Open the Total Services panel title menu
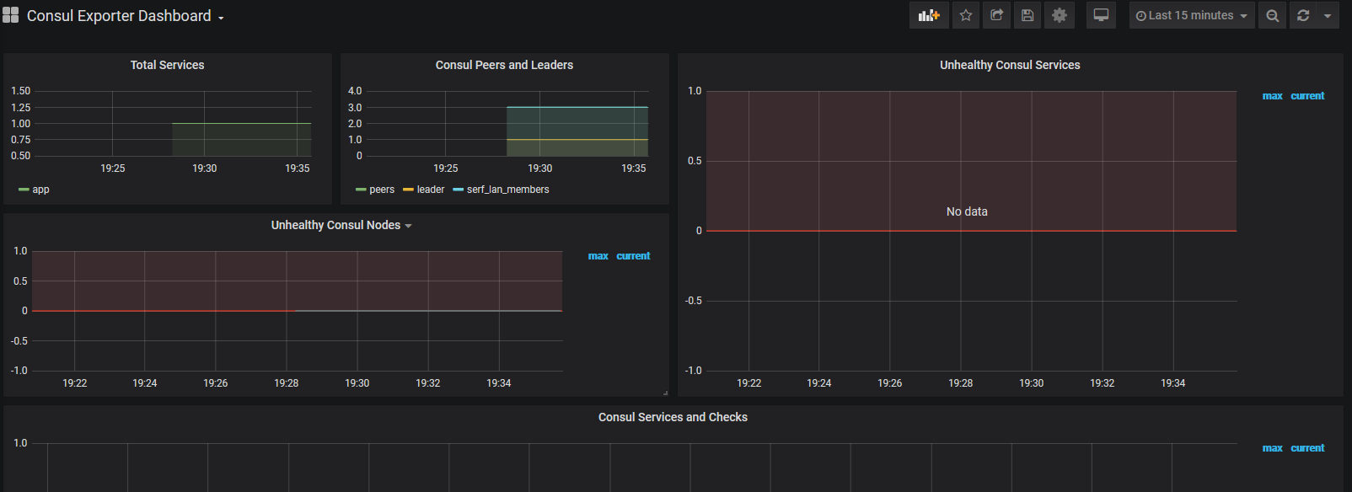Screen dimensions: 1352x492 pyautogui.click(x=167, y=65)
